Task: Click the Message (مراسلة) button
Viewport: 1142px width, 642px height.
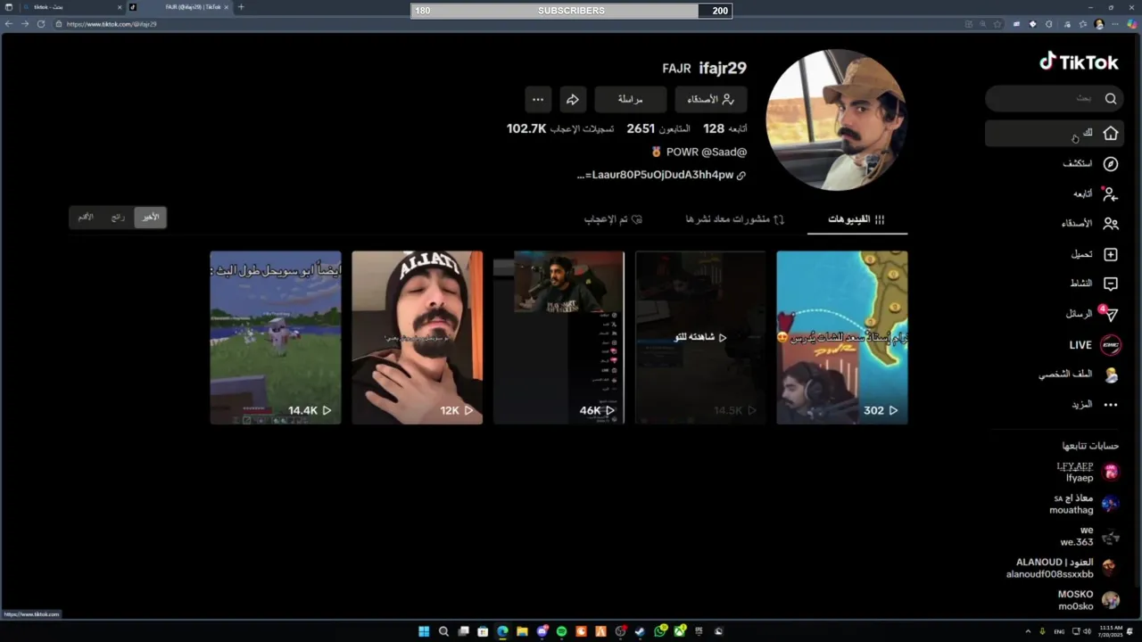Action: [x=631, y=99]
